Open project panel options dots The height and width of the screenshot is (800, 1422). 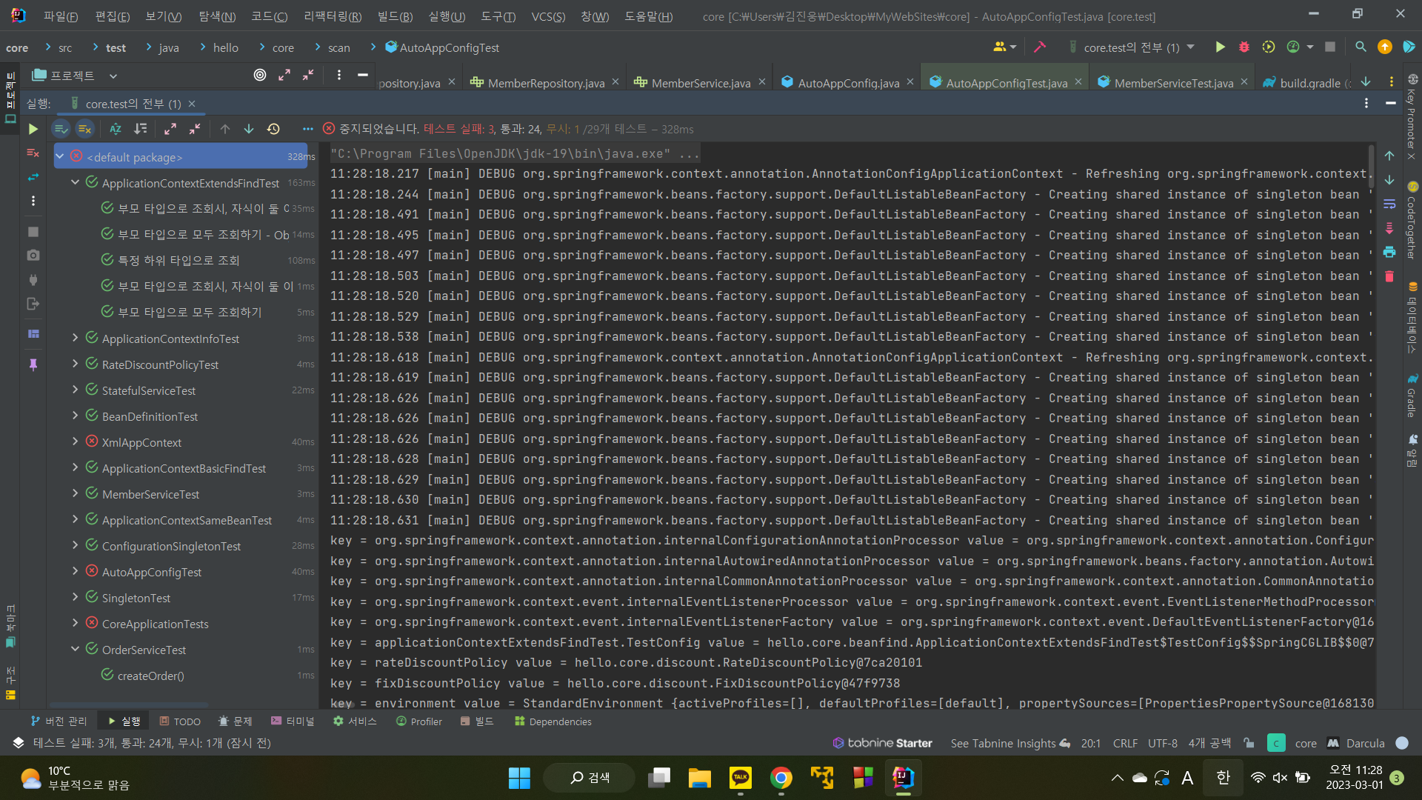[339, 75]
